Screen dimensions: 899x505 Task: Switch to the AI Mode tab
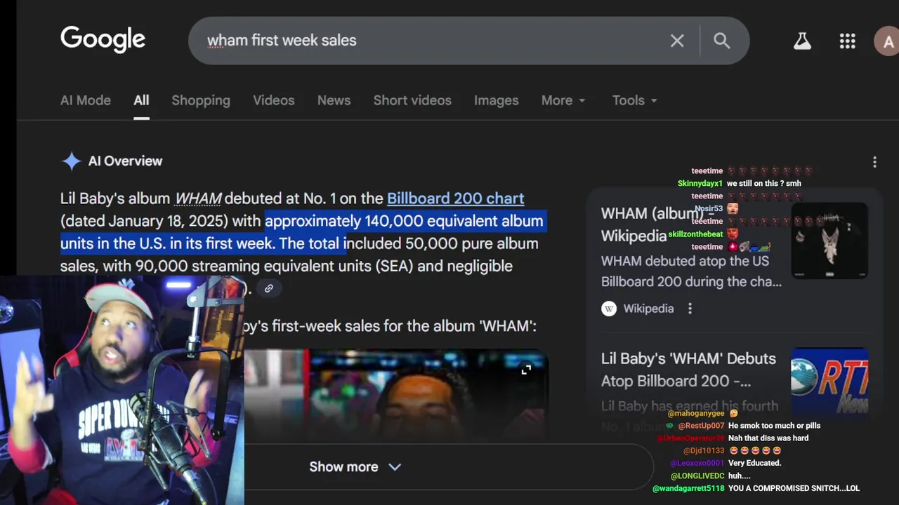[x=86, y=100]
